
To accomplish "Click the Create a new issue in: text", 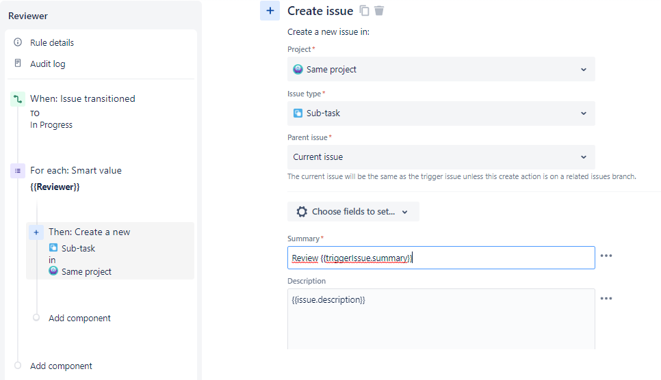I will coord(328,31).
